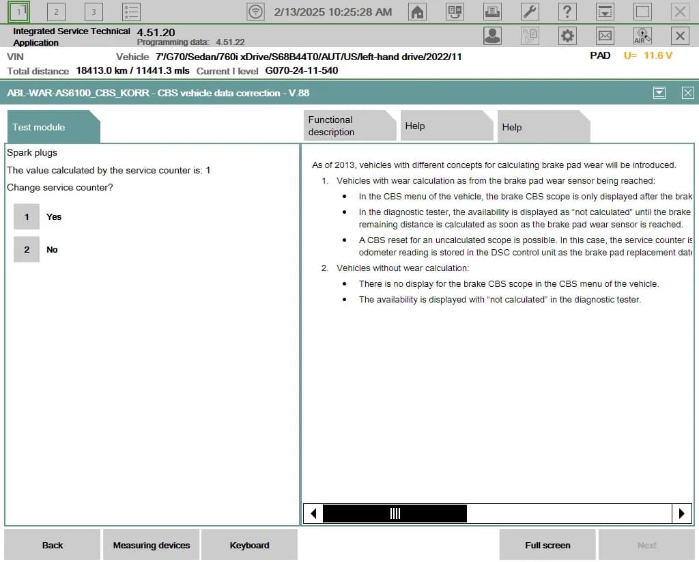Click the empty square window icon
Screen dimensions: 699x562
pos(642,12)
